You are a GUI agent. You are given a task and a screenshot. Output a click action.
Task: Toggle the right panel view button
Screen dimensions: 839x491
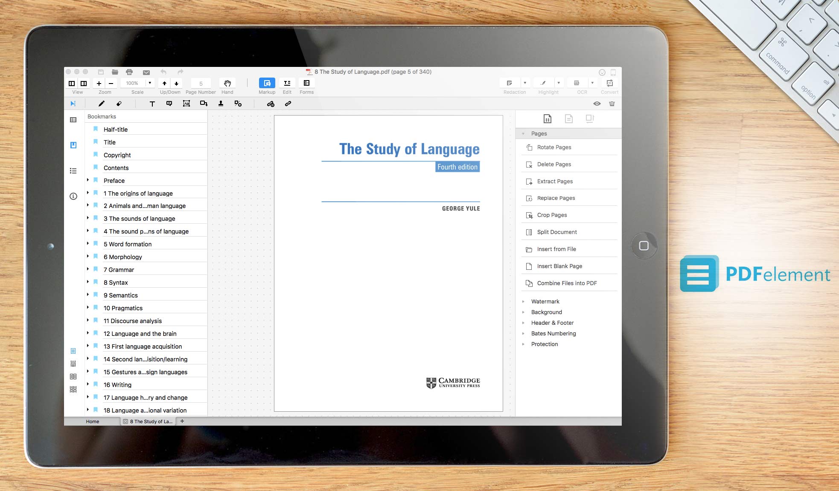click(84, 84)
